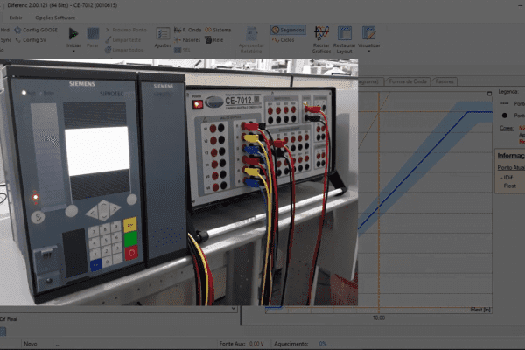Click the Iniciar play button

tap(73, 32)
